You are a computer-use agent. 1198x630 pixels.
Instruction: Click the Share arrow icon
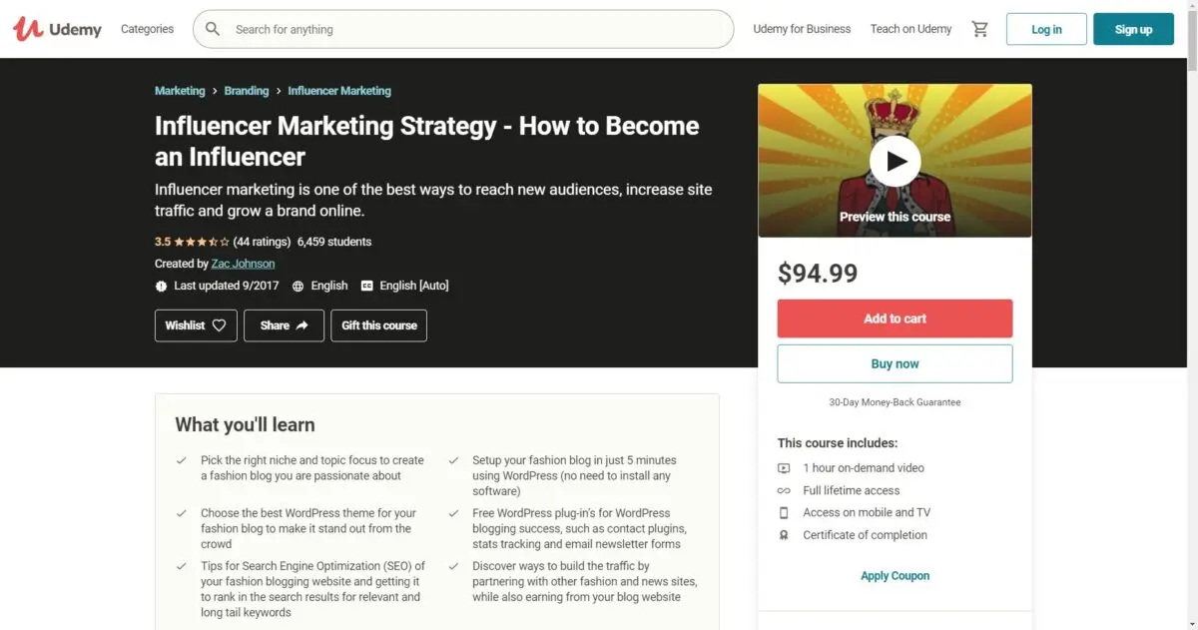coord(302,325)
